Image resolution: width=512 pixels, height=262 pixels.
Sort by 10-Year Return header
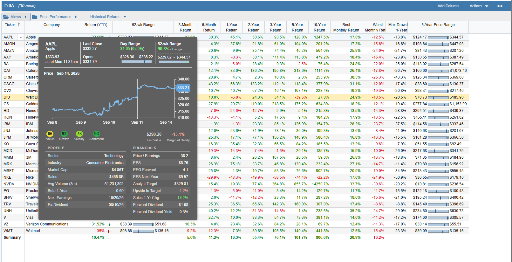click(x=319, y=27)
